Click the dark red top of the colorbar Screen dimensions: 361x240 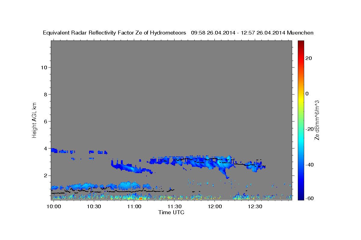coord(301,43)
